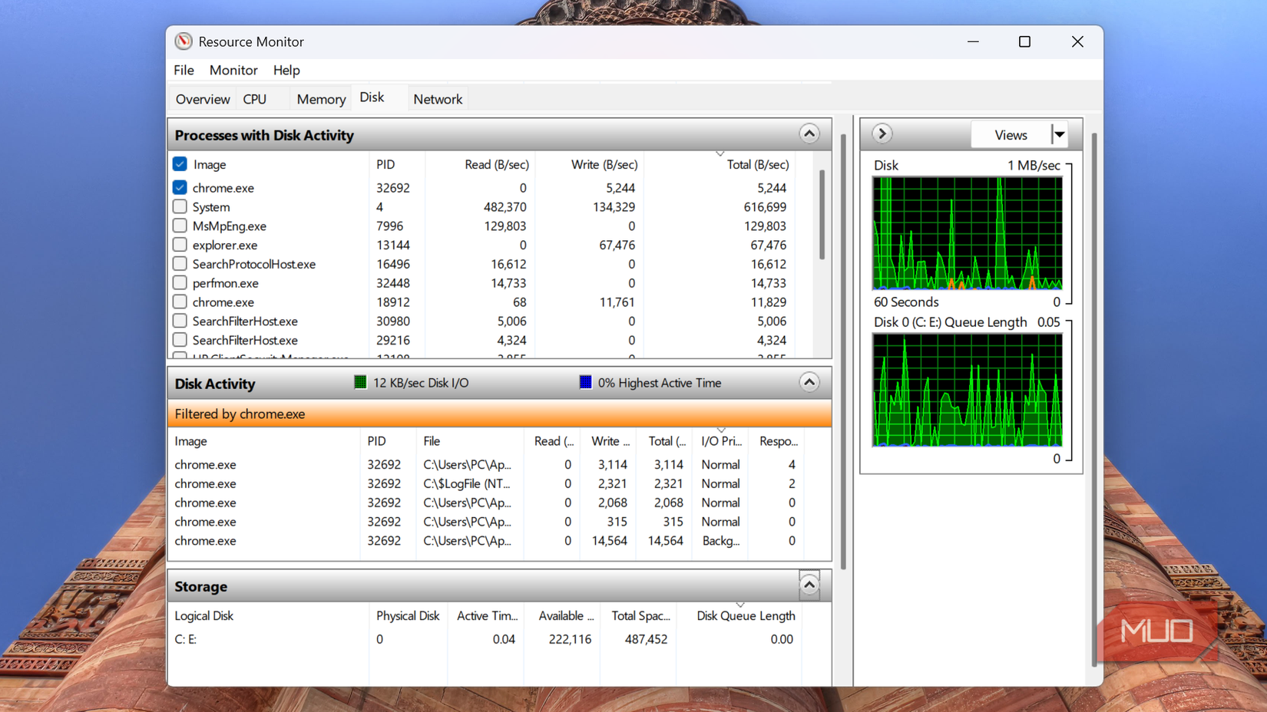Check the chrome.exe PID 18912 checkbox
Image resolution: width=1267 pixels, height=712 pixels.
click(180, 302)
